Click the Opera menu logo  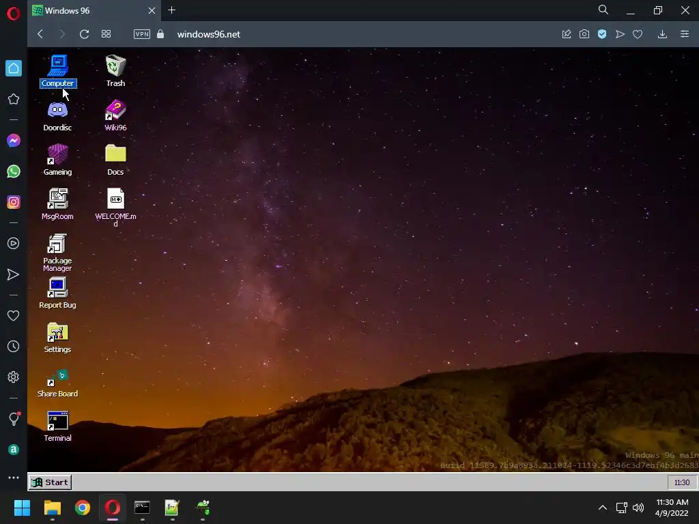14,14
